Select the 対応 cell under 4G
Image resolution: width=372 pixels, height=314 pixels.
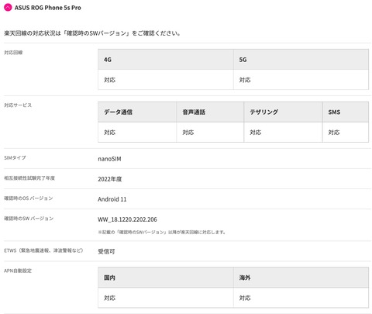coord(166,80)
